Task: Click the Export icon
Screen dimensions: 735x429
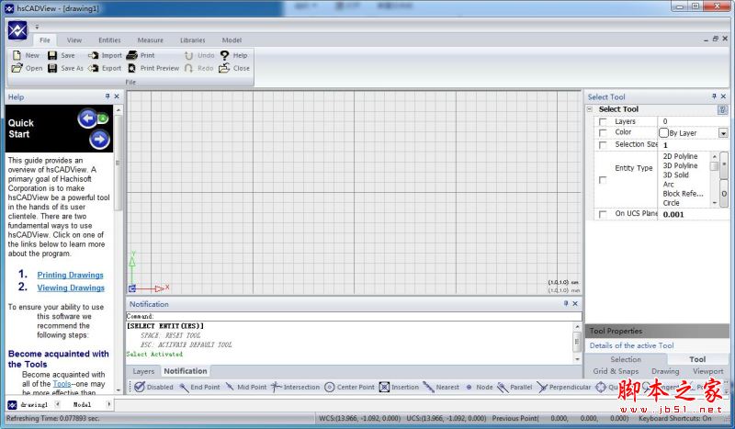Action: (94, 68)
